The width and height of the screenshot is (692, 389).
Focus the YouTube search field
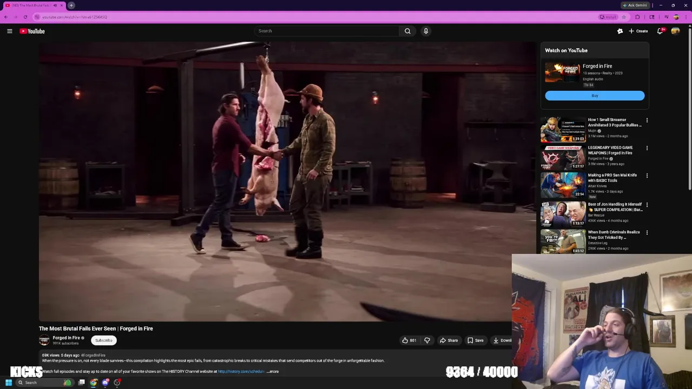point(327,31)
